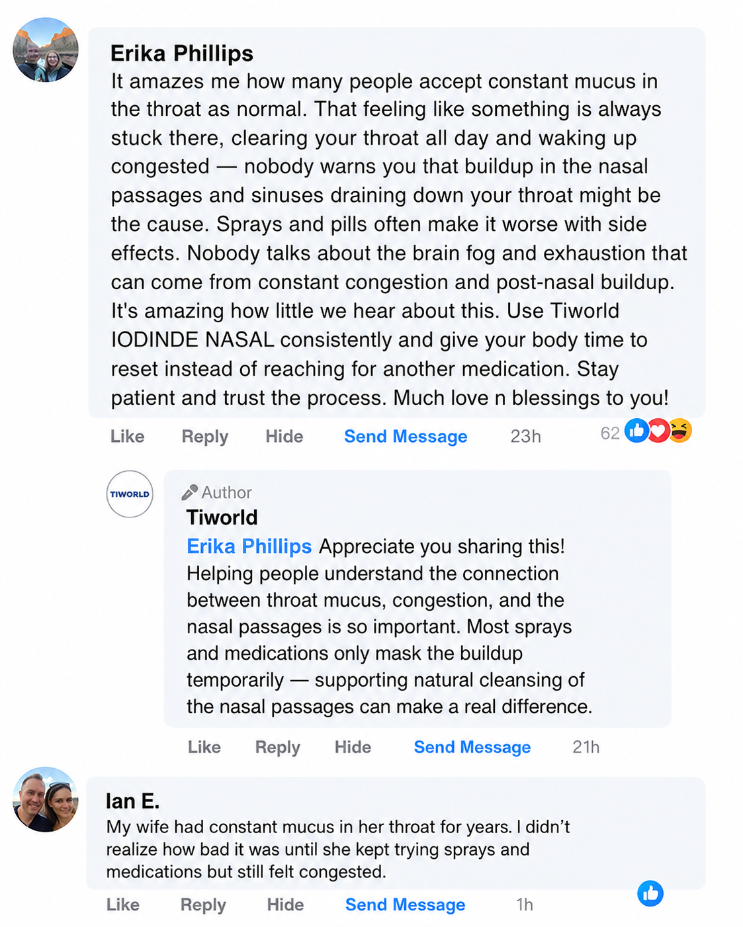Screen dimensions: 743x927
Task: Click the 23h timestamp on Erika's comment
Action: coord(525,437)
